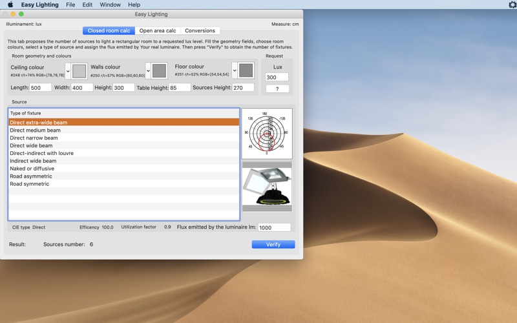The image size is (517, 323).
Task: Select Direct wide beam fixture
Action: point(124,145)
